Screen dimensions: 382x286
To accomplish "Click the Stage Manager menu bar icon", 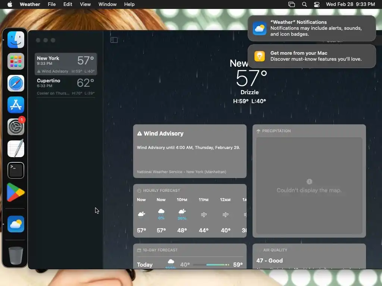I will click(291, 4).
